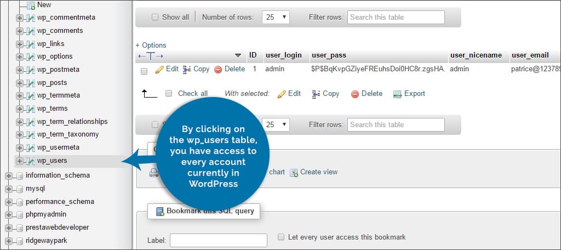
Task: Tick the top Show all checkbox
Action: pos(155,17)
